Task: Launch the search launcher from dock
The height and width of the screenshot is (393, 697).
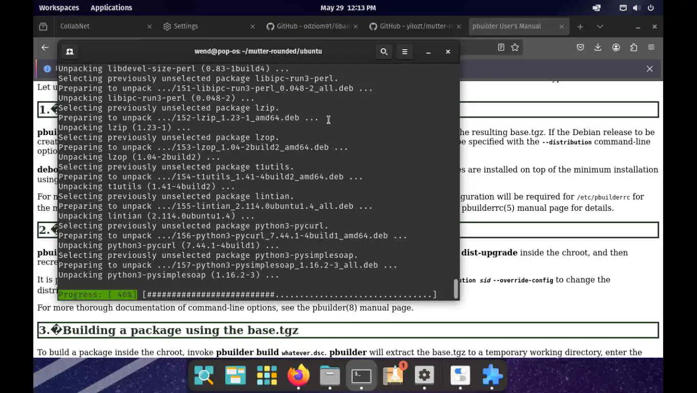Action: click(x=204, y=376)
